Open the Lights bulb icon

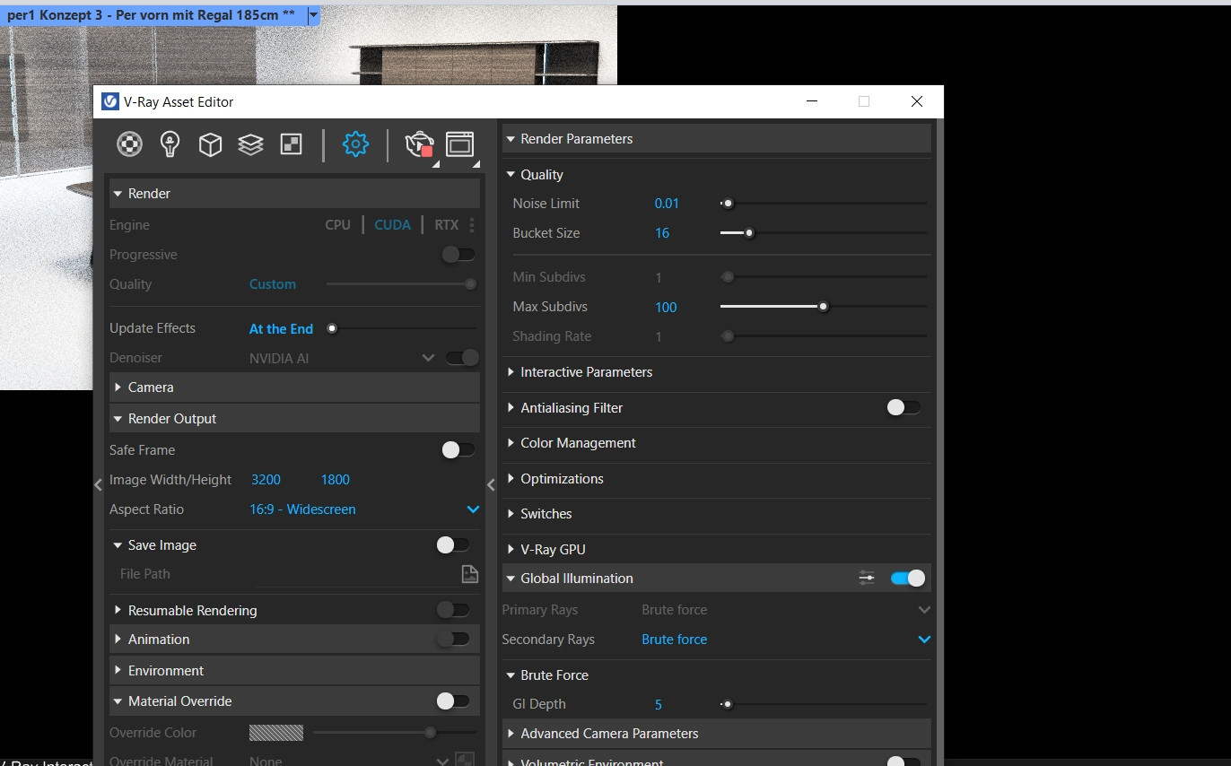170,144
